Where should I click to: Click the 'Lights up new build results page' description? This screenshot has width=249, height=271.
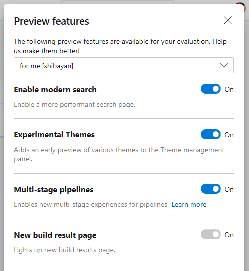click(64, 250)
